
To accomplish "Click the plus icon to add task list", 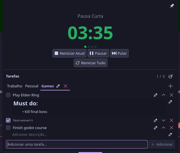I will coord(170,86).
